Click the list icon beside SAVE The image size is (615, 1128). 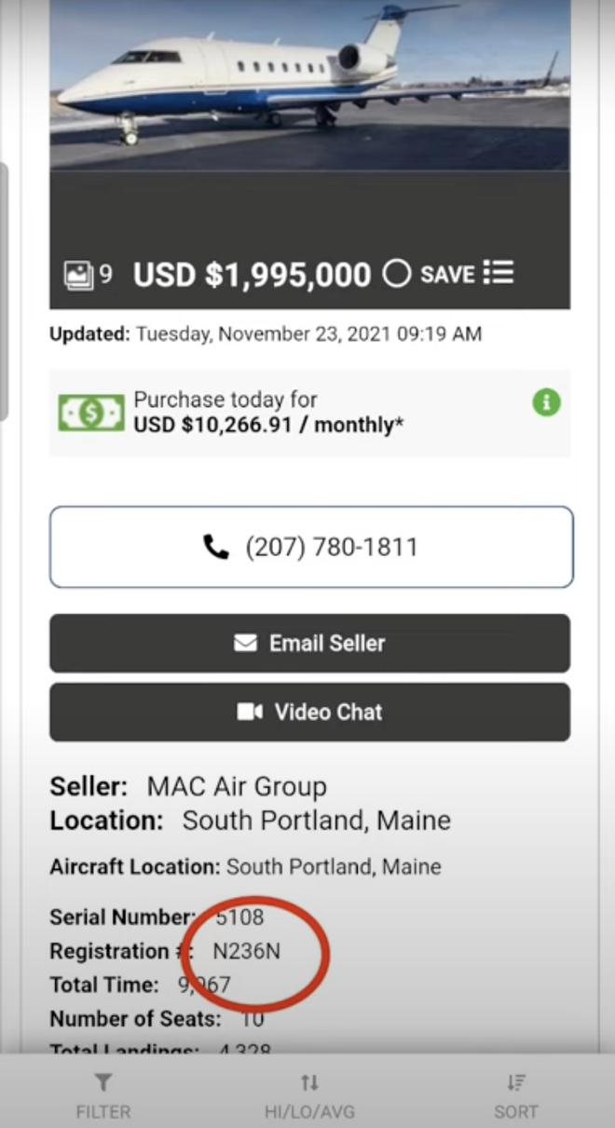[x=499, y=273]
